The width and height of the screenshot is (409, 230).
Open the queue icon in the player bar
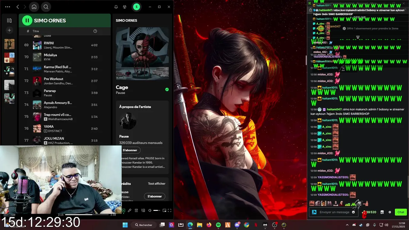point(136,211)
